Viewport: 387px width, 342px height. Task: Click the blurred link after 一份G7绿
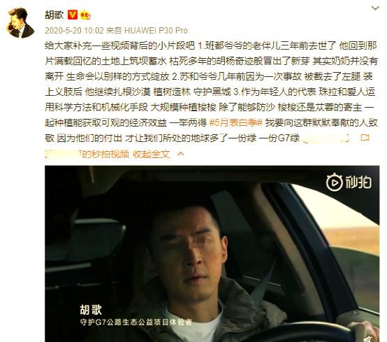pos(326,138)
